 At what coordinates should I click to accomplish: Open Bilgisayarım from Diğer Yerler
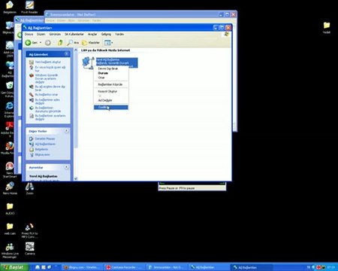(42, 154)
